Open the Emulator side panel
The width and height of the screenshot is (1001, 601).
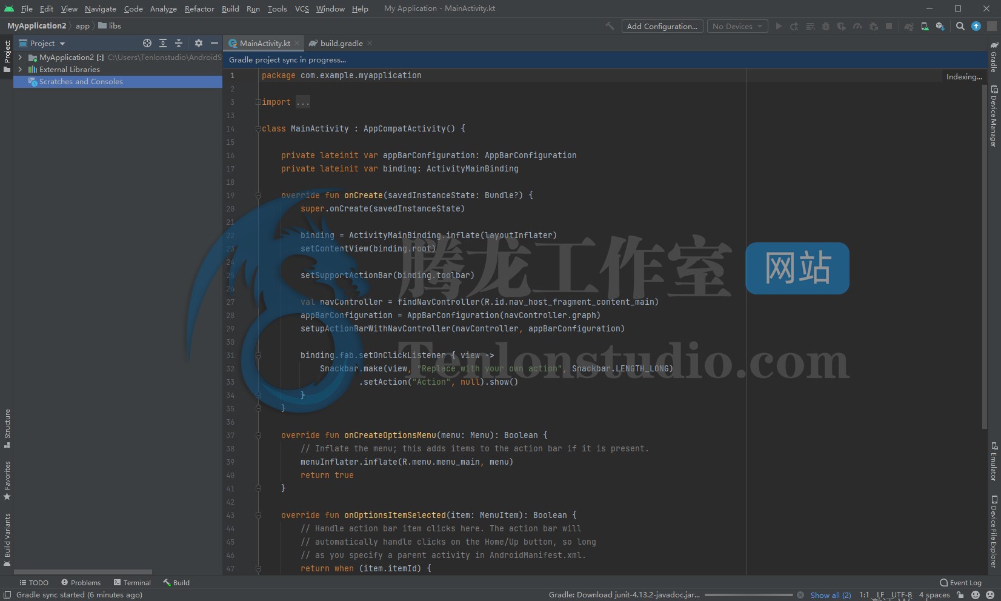click(x=994, y=462)
